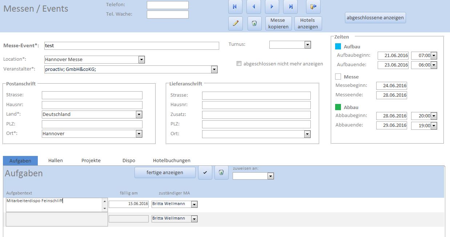Expand the Location dropdown
The height and width of the screenshot is (237, 450).
141,60
